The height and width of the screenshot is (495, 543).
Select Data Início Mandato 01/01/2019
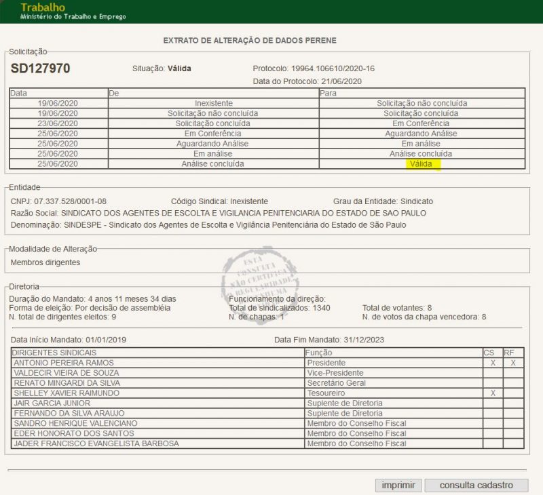click(x=69, y=340)
